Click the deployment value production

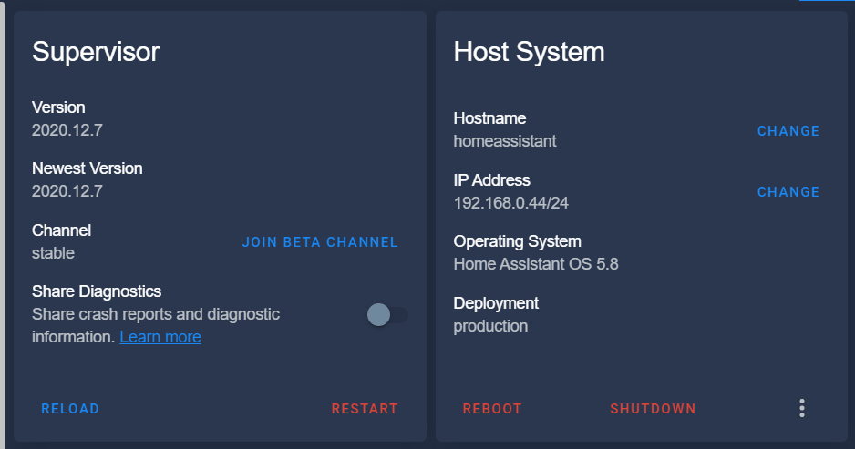click(x=490, y=326)
